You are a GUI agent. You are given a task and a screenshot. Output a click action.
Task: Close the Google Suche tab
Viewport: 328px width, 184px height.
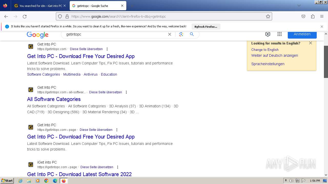click(122, 6)
